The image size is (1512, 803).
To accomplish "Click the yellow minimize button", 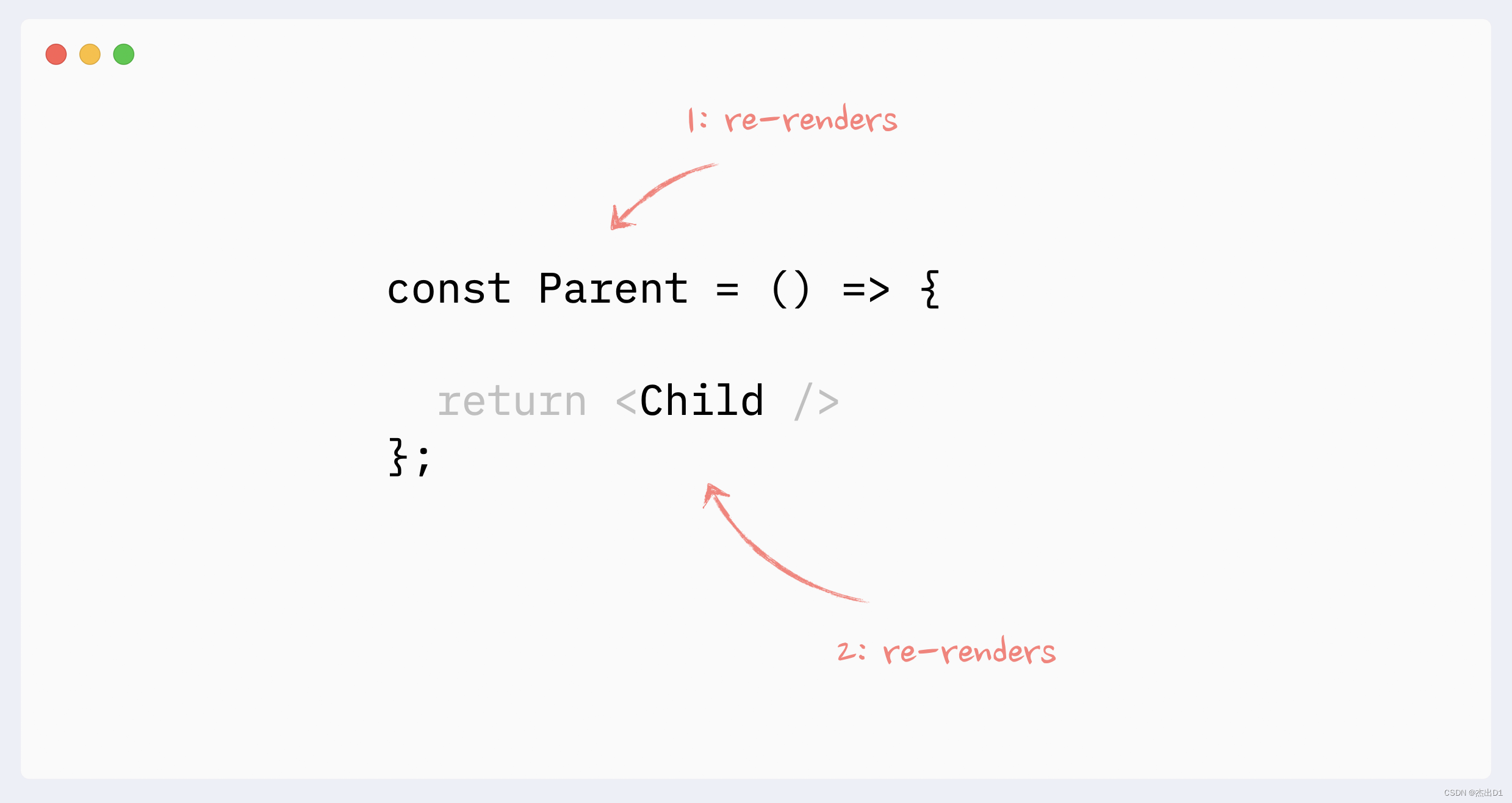I will click(x=89, y=55).
